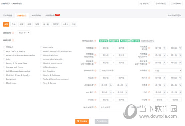185x126 pixels.
Task: Click the red Free badge on 关键词收录 tab
Action: [x=57, y=15]
